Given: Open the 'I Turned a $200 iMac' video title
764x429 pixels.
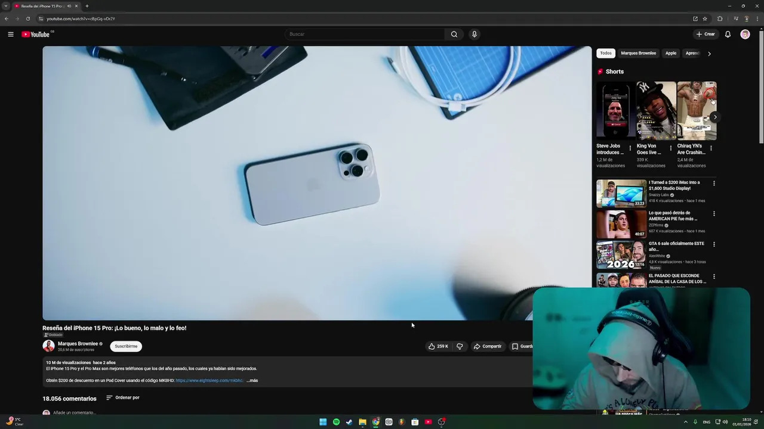Looking at the screenshot, I should click(x=674, y=185).
